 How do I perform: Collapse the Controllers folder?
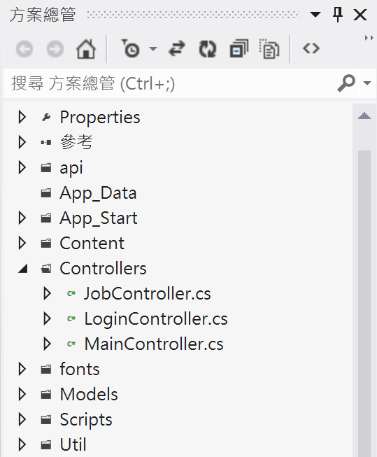click(22, 269)
